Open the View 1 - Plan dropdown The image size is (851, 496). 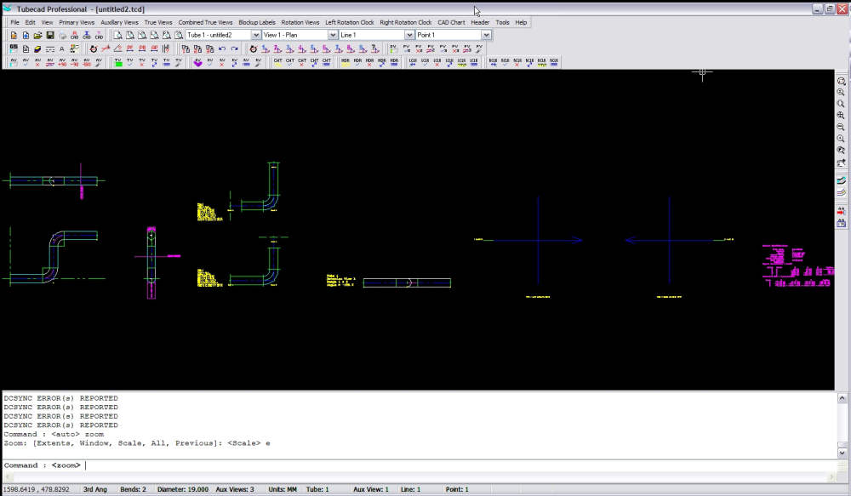tap(333, 35)
